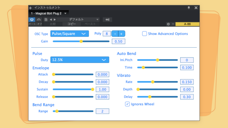Go to previous preset with left arrow

pyautogui.click(x=51, y=20)
